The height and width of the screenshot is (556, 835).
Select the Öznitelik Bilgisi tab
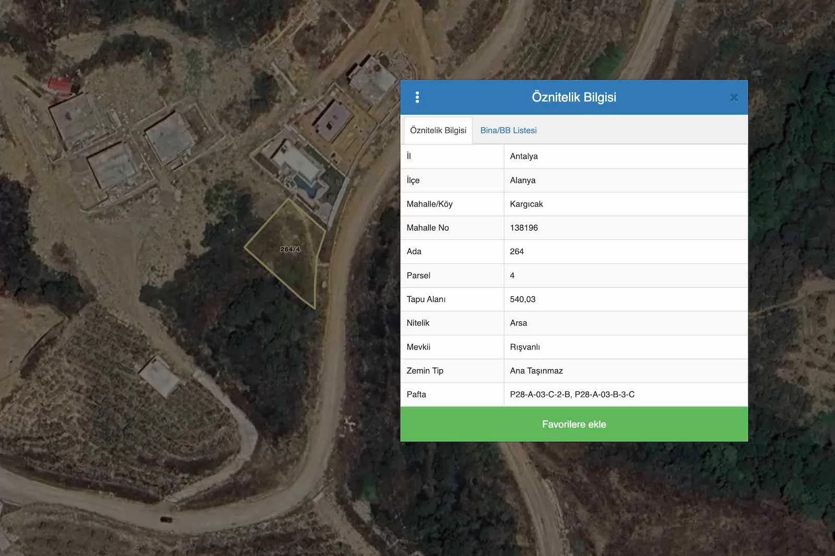pyautogui.click(x=438, y=130)
